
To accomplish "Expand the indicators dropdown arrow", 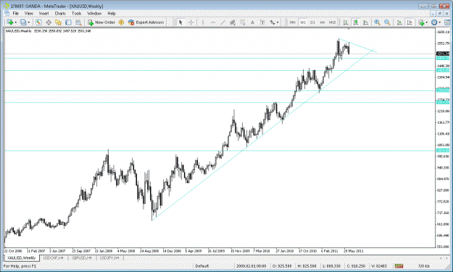I will [x=426, y=22].
